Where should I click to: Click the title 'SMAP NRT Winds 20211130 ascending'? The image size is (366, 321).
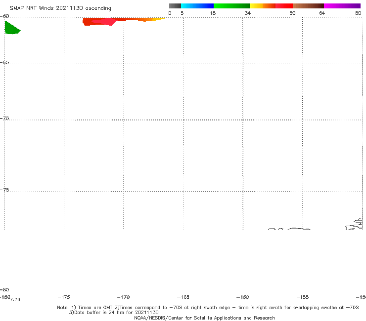[60, 8]
